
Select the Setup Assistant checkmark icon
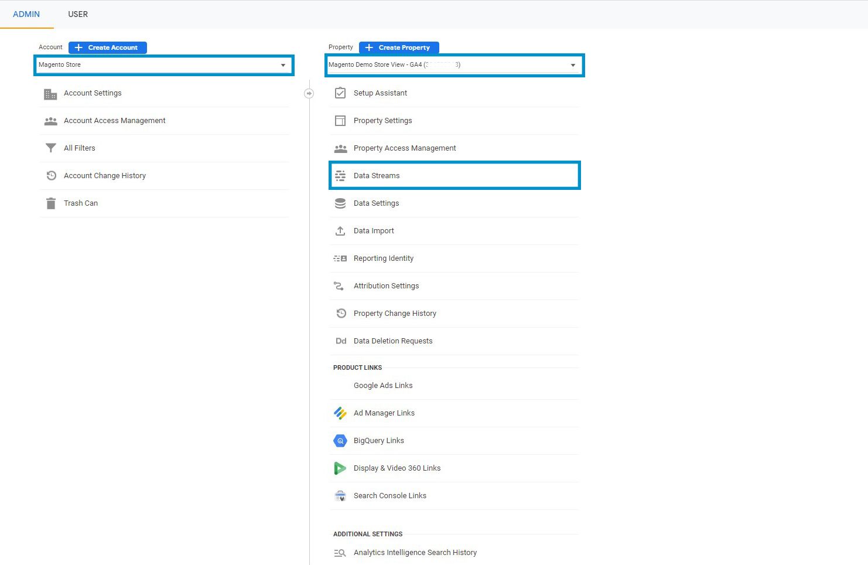point(340,93)
